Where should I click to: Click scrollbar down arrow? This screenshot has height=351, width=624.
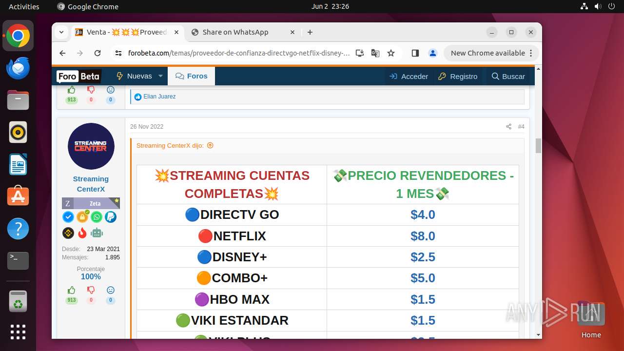point(538,335)
